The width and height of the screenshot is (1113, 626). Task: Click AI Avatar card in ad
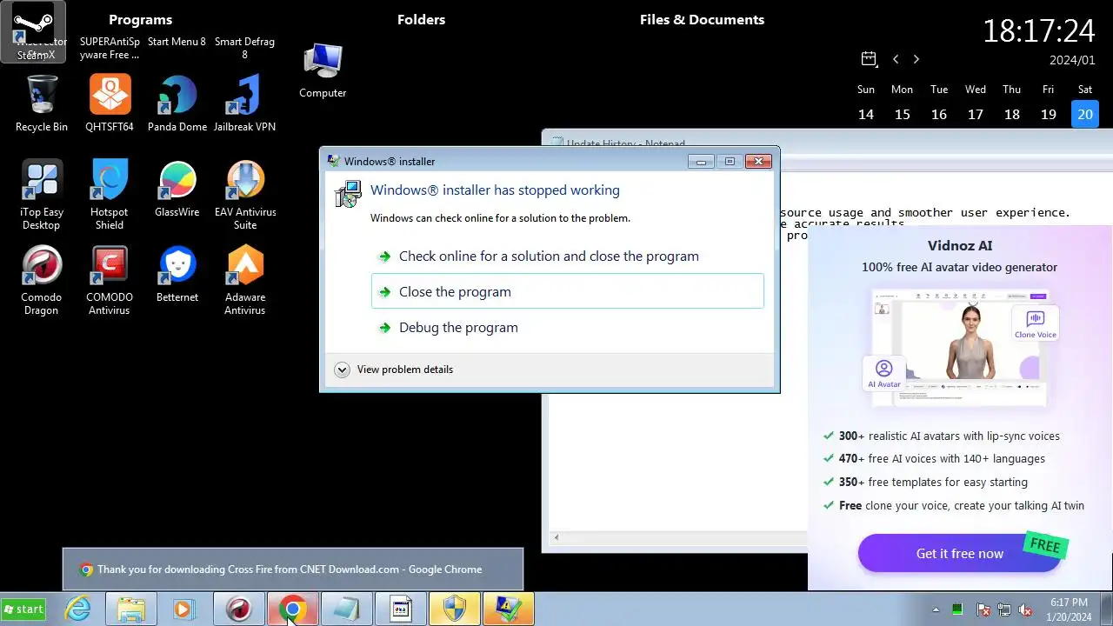pyautogui.click(x=883, y=373)
